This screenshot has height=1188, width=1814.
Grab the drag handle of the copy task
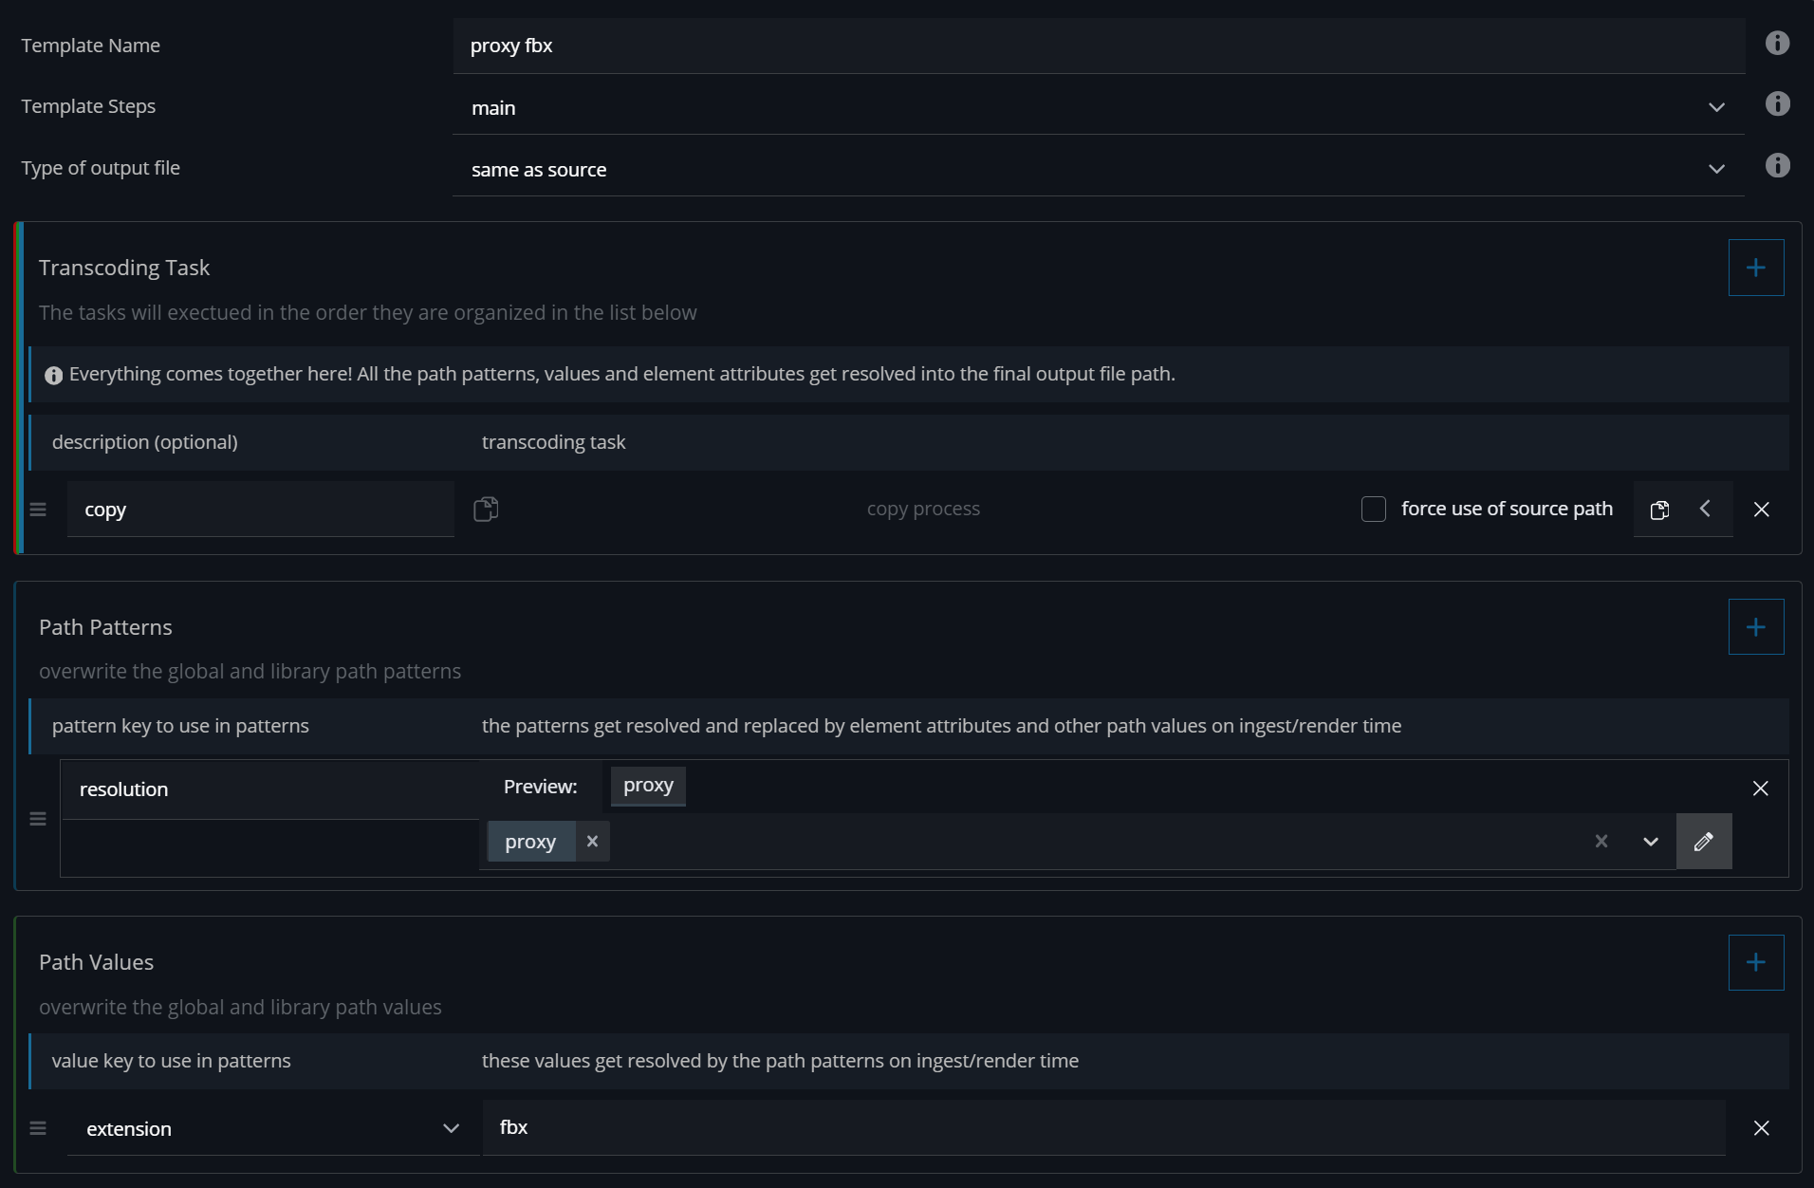pyautogui.click(x=38, y=510)
